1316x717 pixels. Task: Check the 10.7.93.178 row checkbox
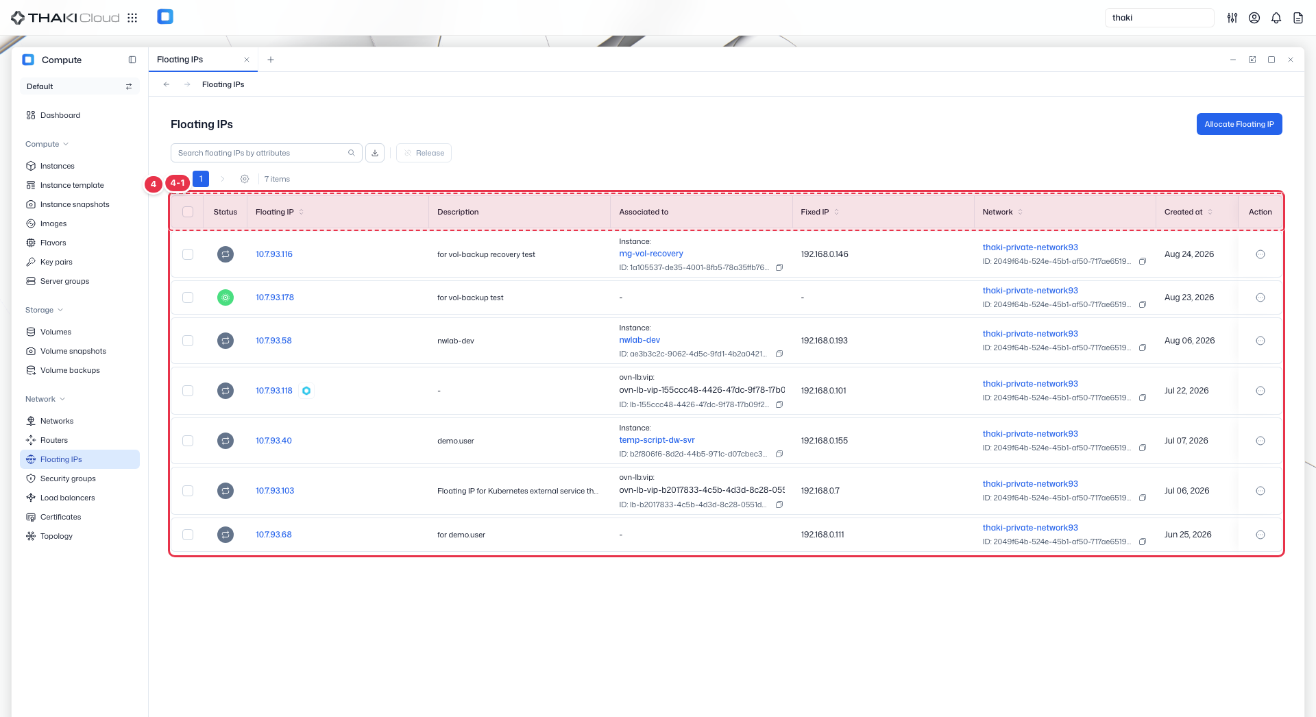point(188,297)
